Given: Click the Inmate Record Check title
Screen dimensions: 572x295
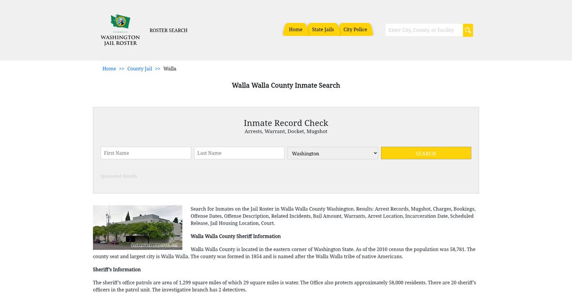Looking at the screenshot, I should tap(286, 123).
